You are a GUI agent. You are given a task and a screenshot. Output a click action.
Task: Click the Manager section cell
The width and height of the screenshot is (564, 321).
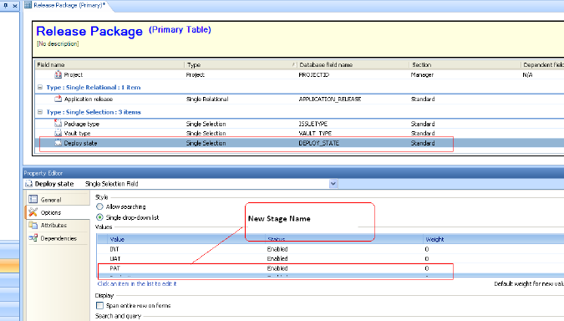(422, 75)
